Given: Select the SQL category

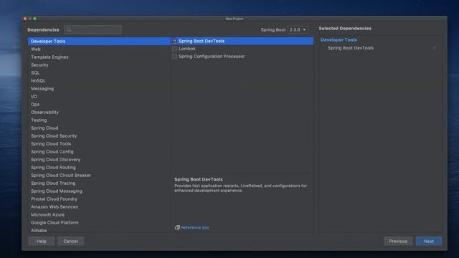Looking at the screenshot, I should tap(99, 73).
